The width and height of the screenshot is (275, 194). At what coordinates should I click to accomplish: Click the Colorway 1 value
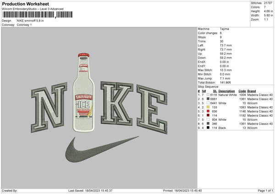point(24,25)
